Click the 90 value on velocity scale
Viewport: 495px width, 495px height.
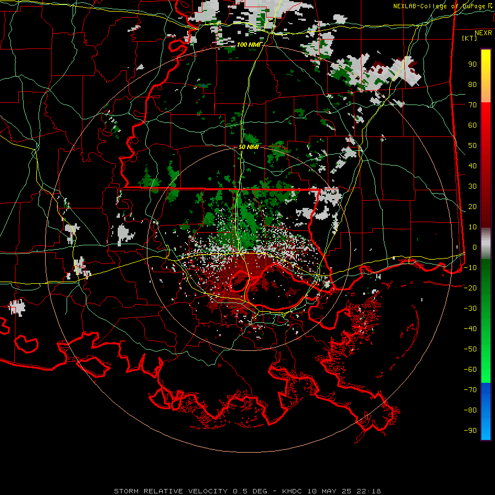(x=472, y=64)
